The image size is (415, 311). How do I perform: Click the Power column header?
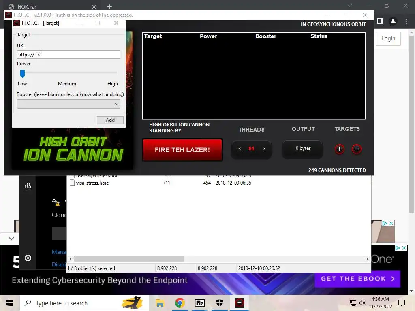click(209, 36)
